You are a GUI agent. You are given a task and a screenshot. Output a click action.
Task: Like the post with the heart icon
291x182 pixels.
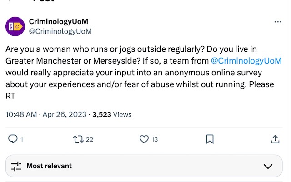[144, 139]
